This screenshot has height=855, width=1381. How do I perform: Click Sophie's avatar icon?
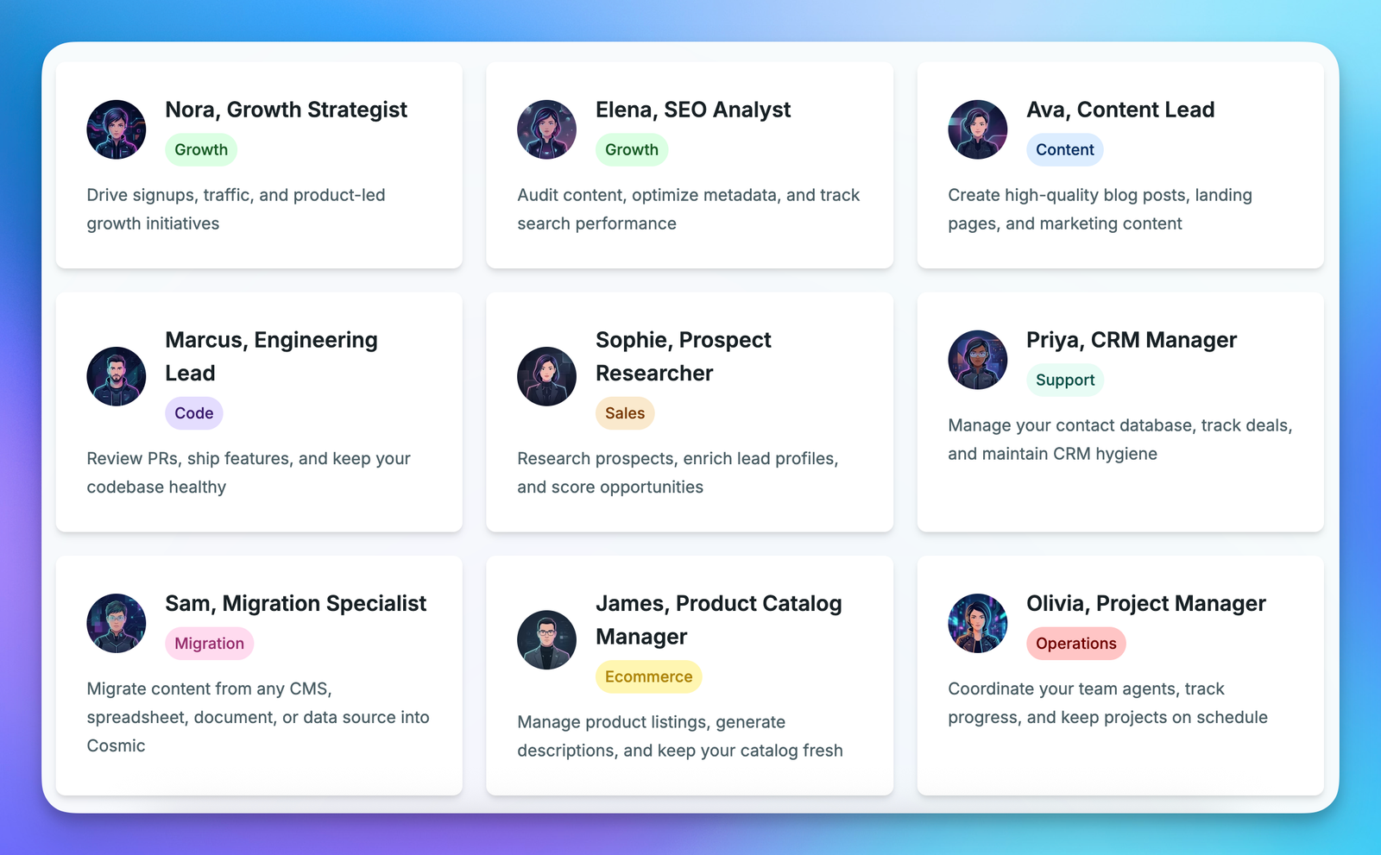546,376
